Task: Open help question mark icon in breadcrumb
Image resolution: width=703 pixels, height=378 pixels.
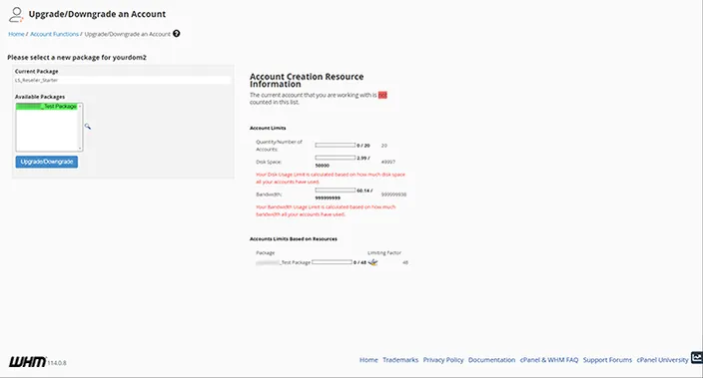Action: (x=177, y=34)
